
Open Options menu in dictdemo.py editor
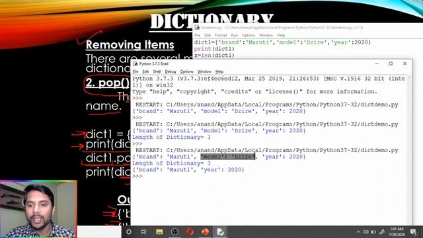click(249, 35)
